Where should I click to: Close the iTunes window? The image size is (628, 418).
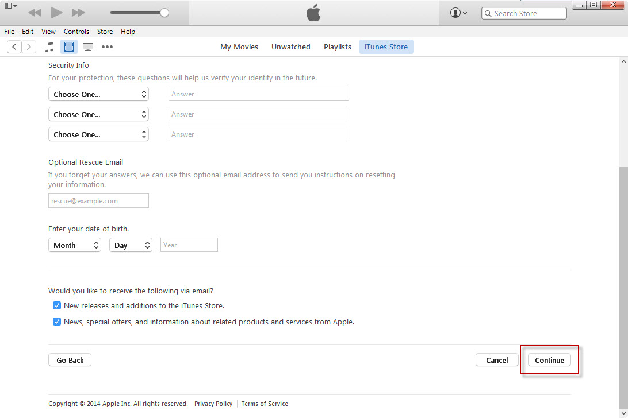(x=613, y=5)
